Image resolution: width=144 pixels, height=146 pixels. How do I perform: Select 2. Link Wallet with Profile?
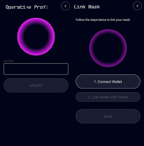point(108,97)
